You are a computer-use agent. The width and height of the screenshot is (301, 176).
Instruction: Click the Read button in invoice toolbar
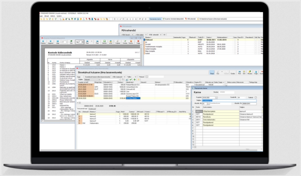pyautogui.click(x=212, y=73)
